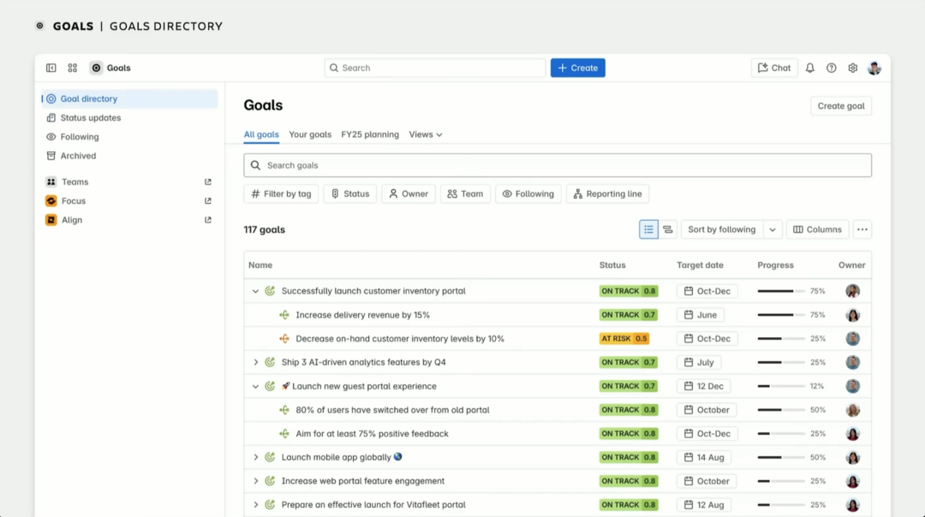Click progress bar of Increase delivery revenue row
The image size is (925, 517).
coord(781,315)
